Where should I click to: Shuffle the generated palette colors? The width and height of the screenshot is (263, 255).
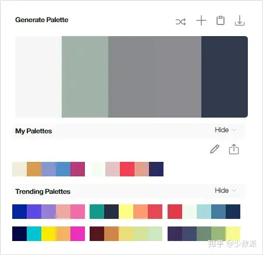pyautogui.click(x=181, y=22)
